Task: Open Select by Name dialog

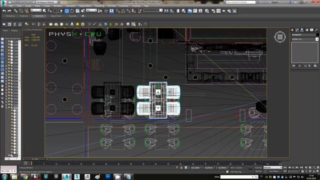Action: point(49,11)
